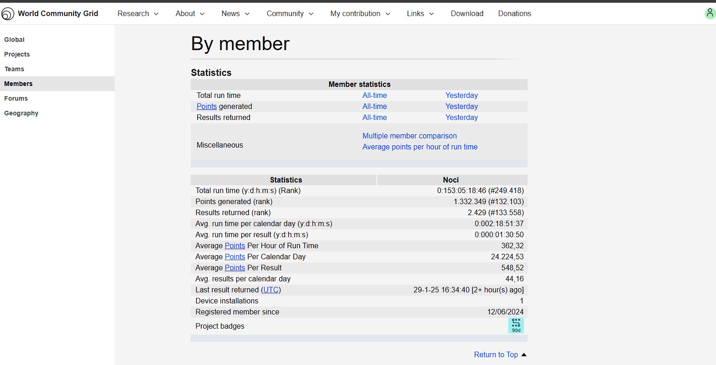Open Average points per hour of run time
Image resolution: width=716 pixels, height=365 pixels.
tap(420, 147)
